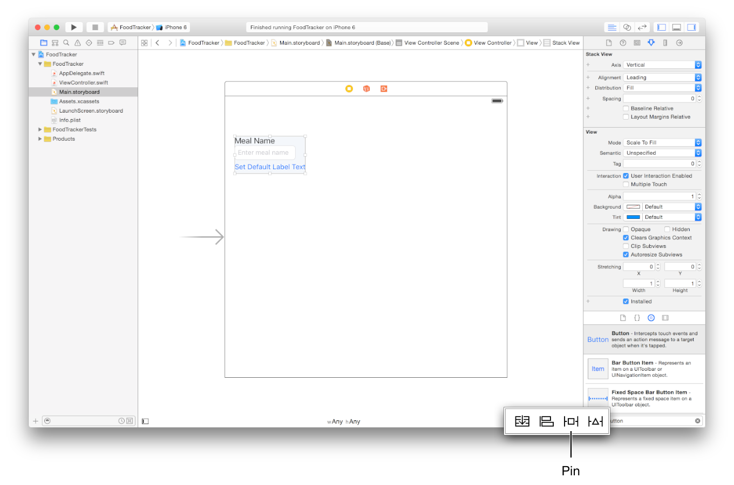
Task: Open related items grid icon in jump bar
Action: coord(145,43)
